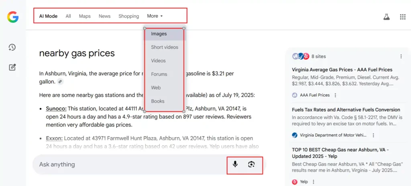Open three-dot menu beside Yelp
Screen dimensions: 411x186
pos(313,182)
